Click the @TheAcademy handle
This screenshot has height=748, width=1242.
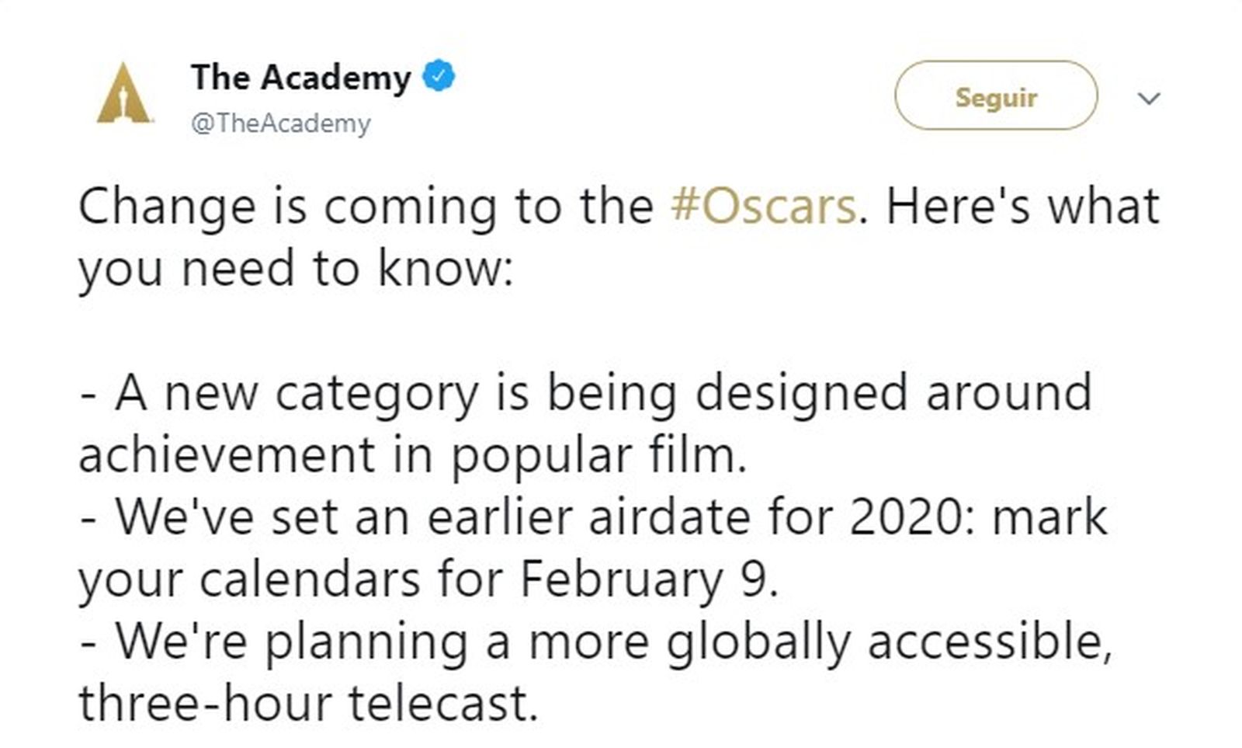280,124
